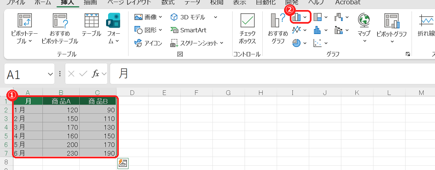Click cell containing 1月
Image resolution: width=435 pixels, height=170 pixels.
28,110
